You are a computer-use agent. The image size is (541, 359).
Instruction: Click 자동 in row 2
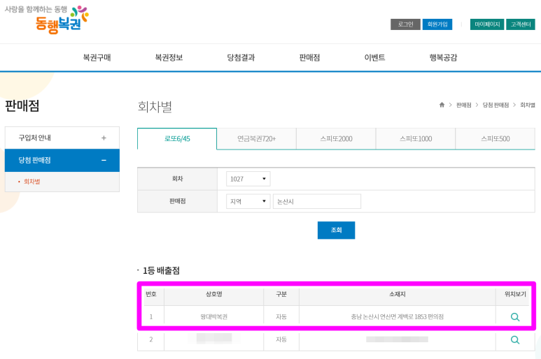pyautogui.click(x=281, y=339)
